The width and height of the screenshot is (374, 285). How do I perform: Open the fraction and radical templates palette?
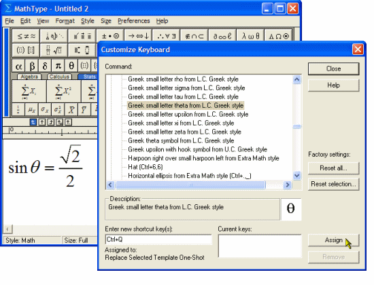[54, 50]
